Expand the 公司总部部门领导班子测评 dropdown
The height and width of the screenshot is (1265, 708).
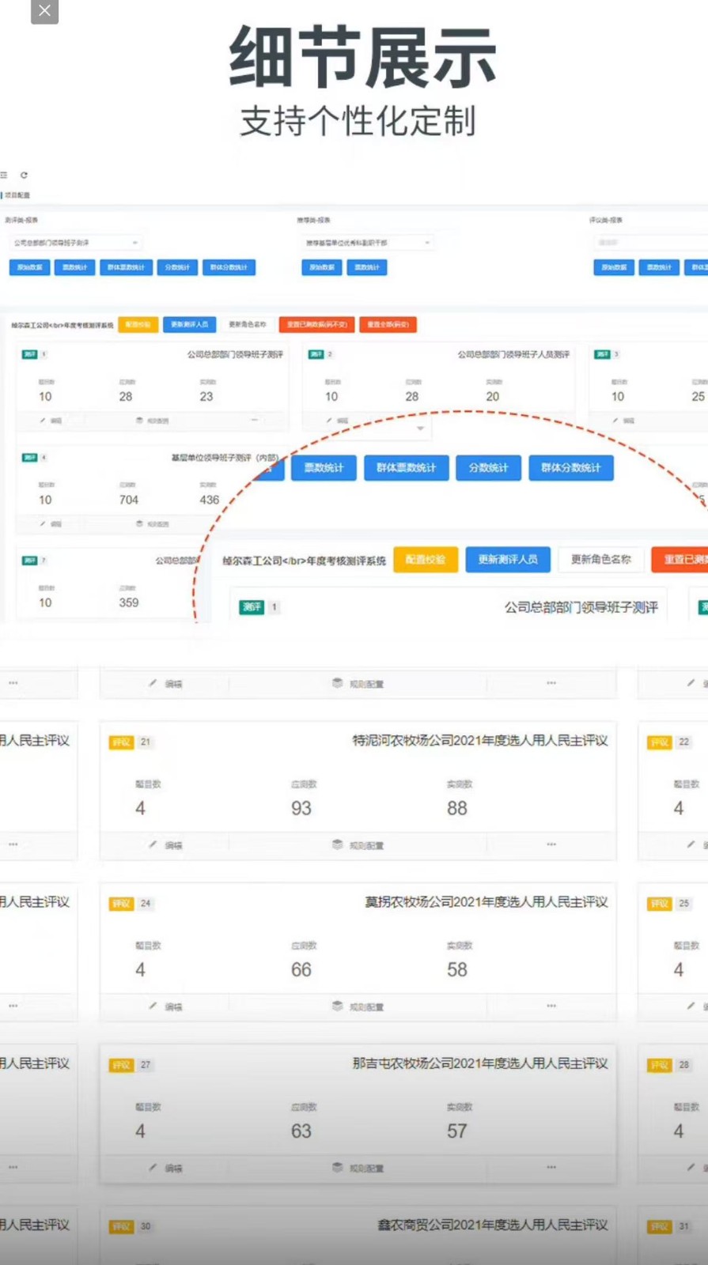tap(76, 243)
